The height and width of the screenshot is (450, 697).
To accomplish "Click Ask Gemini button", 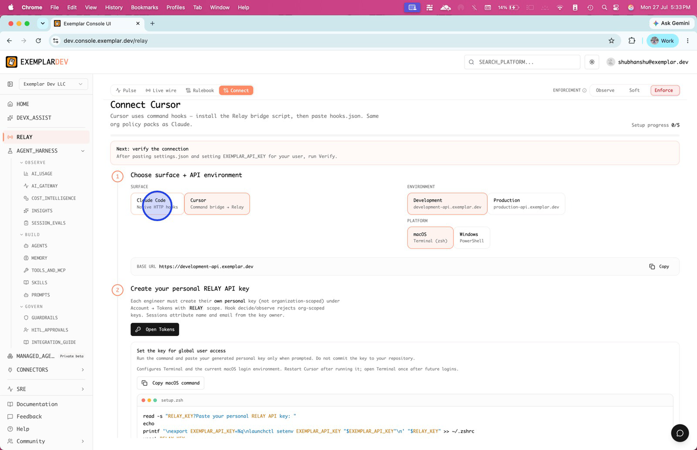I will point(672,23).
